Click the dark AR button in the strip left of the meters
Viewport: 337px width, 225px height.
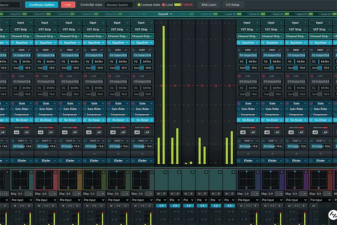(x=147, y=132)
